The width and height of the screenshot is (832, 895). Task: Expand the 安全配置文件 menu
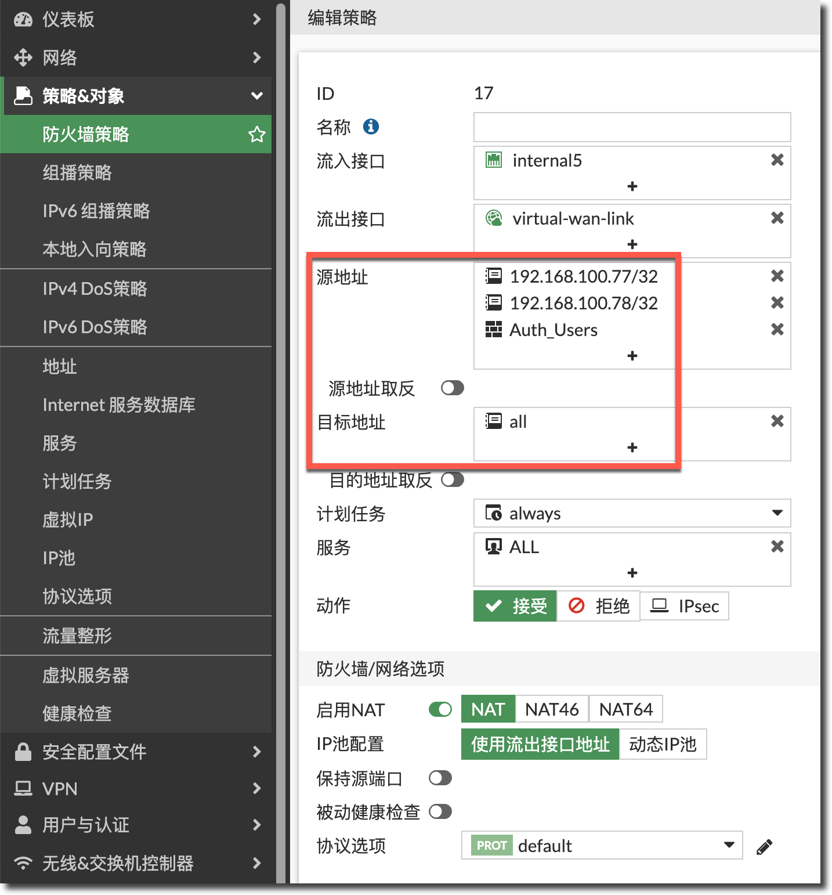point(256,752)
